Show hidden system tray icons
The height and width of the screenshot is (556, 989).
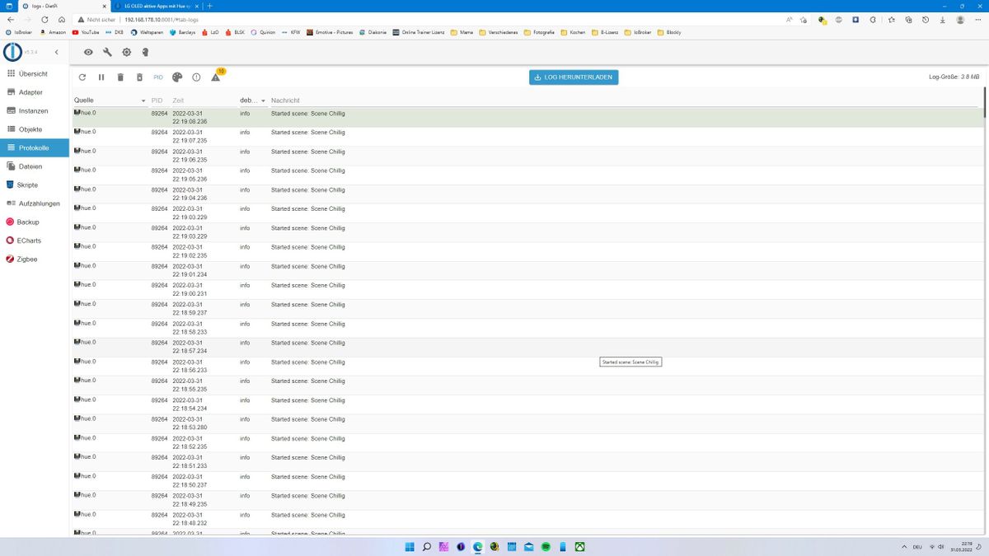click(x=903, y=547)
